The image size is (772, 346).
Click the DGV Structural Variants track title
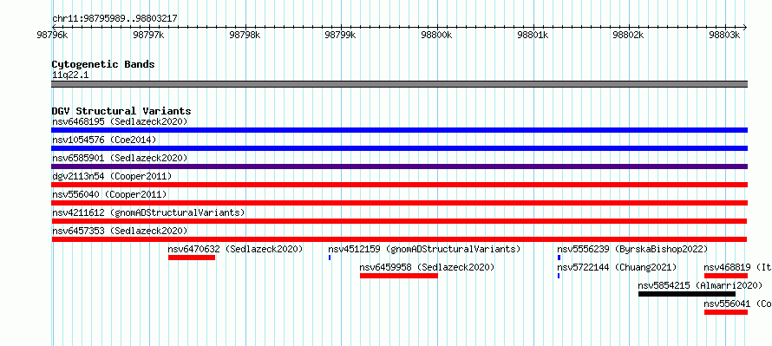pyautogui.click(x=121, y=111)
